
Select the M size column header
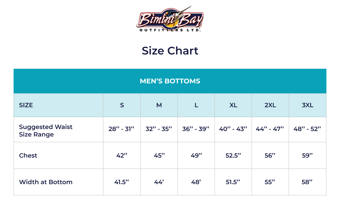tap(159, 105)
